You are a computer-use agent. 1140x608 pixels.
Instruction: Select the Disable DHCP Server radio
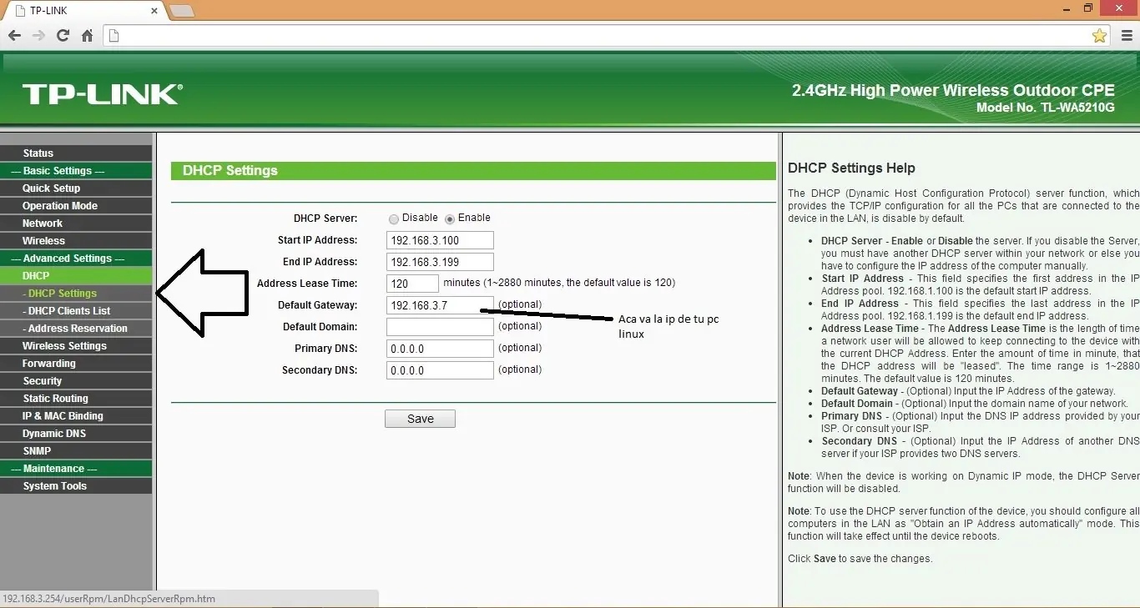pyautogui.click(x=394, y=219)
